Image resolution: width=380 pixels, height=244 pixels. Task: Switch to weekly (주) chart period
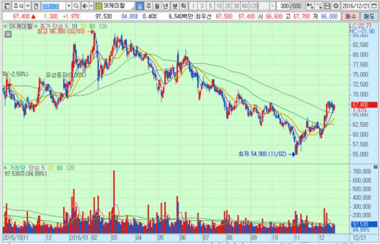149,5
